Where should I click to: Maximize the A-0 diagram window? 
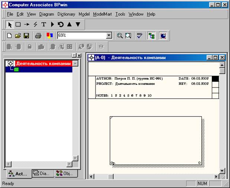click(216, 57)
